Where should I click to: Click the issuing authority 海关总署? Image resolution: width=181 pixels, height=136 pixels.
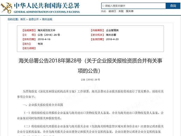pyautogui.click(x=111, y=35)
